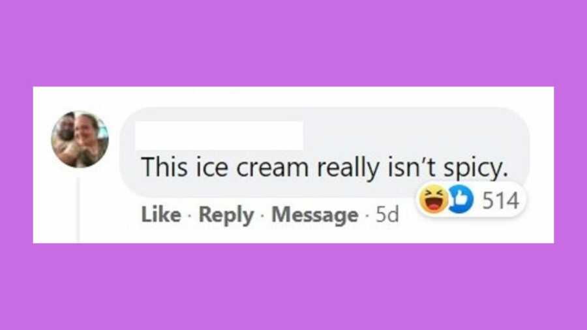Image resolution: width=587 pixels, height=330 pixels.
Task: Click the words "ice cream" in the comment
Action: (252, 167)
